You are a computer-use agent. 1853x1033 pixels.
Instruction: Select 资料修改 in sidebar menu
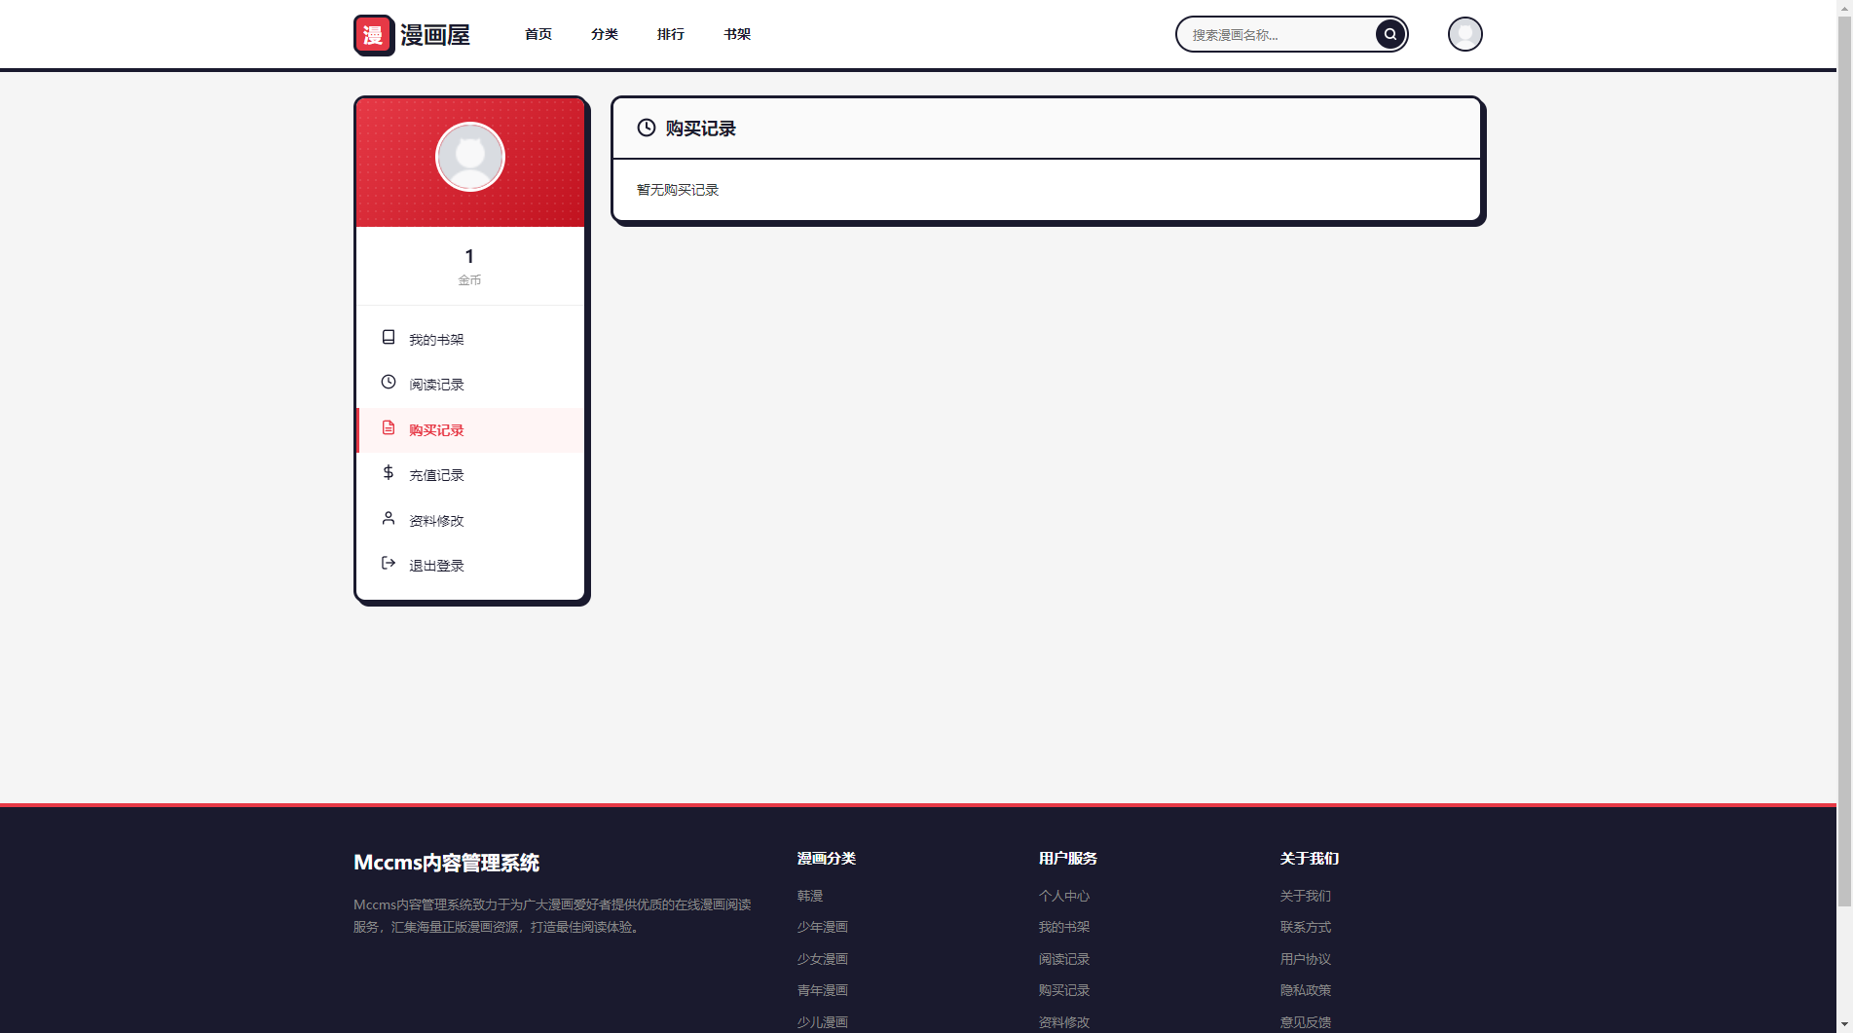point(470,521)
